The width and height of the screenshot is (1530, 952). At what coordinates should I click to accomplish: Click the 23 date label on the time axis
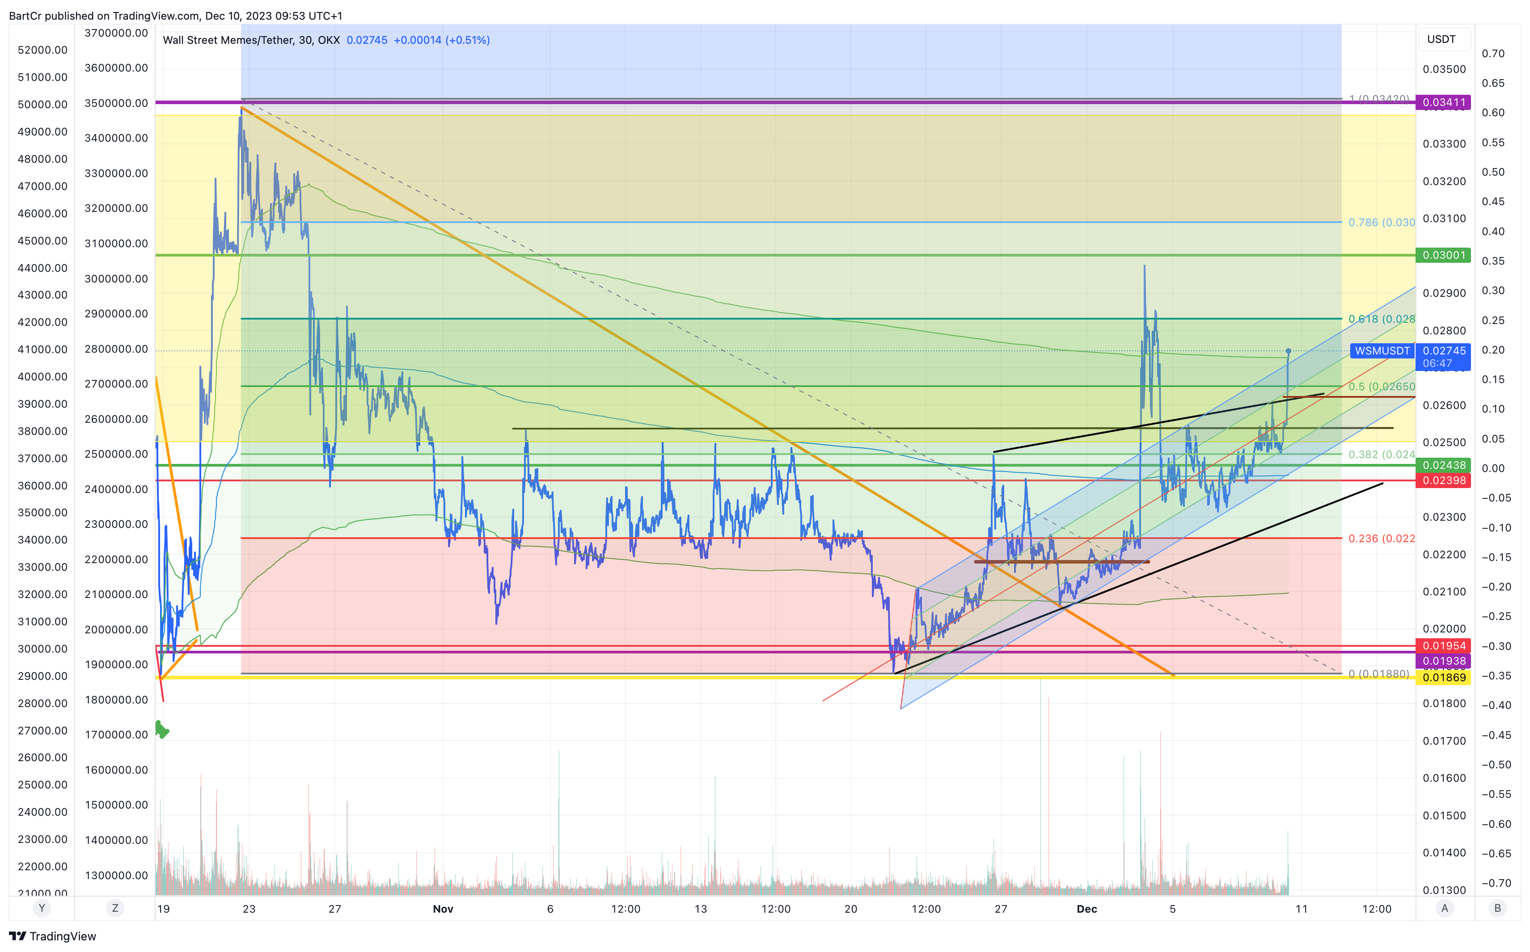tap(249, 909)
